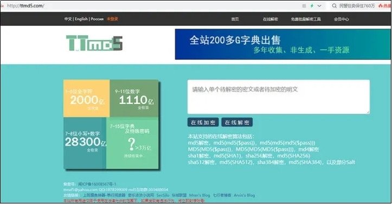The image size is (392, 204).
Task: Click the teal 28300亿 stats tile
Action: (x=85, y=143)
